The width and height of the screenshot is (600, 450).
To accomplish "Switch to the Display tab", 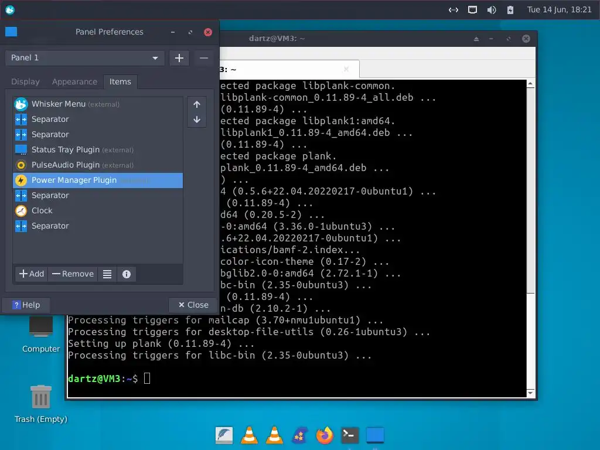I will tap(25, 81).
